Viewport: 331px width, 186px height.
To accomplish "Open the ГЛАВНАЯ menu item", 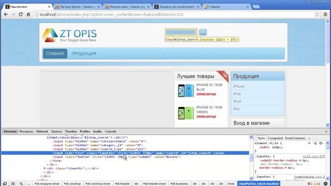I will (55, 54).
